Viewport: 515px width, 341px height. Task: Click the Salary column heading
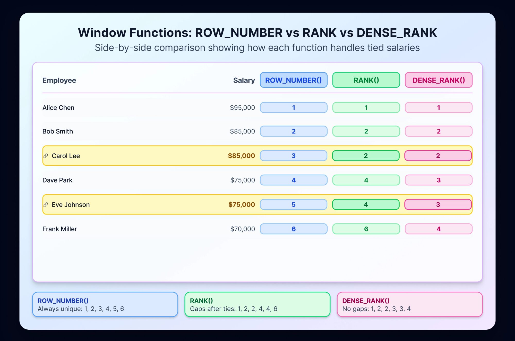point(244,80)
